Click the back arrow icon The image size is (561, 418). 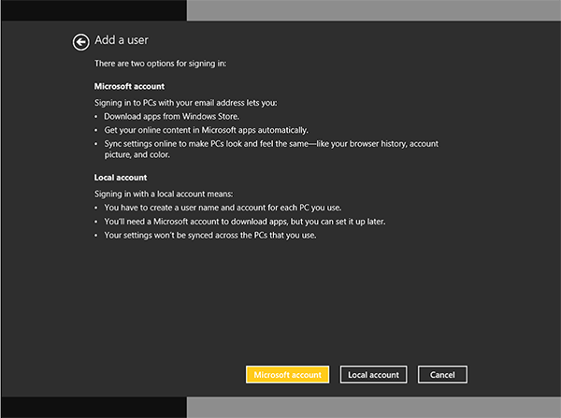(81, 41)
